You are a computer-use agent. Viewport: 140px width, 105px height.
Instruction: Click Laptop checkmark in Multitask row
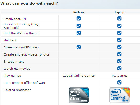click(x=120, y=40)
